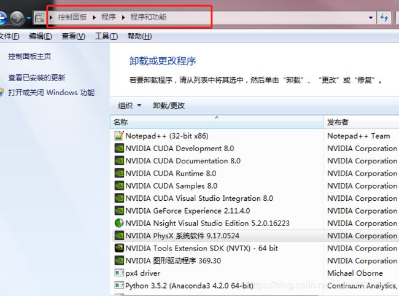The width and height of the screenshot is (399, 296).
Task: Sort the list by the 名称 column
Action: tap(217, 122)
